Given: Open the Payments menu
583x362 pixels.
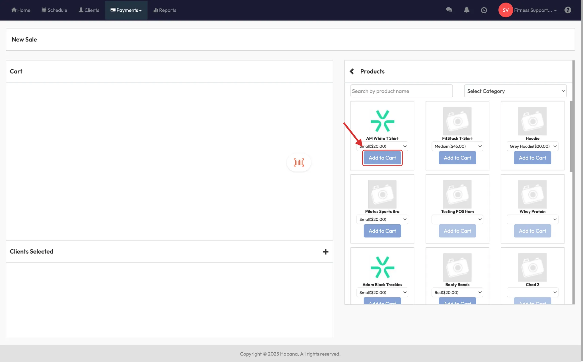Looking at the screenshot, I should 126,10.
